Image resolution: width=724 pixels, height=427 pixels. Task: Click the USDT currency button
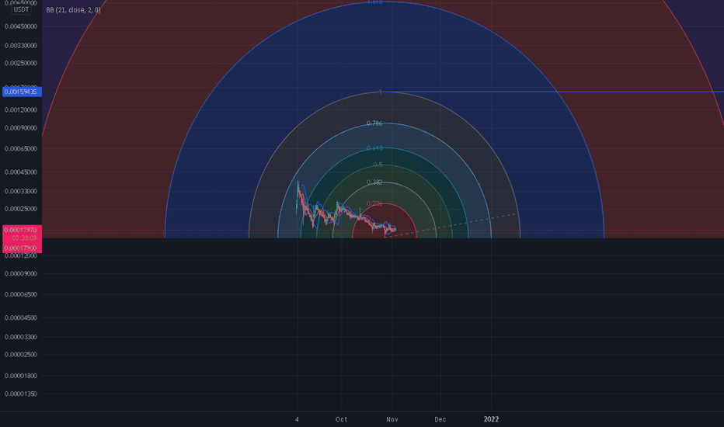pyautogui.click(x=21, y=9)
